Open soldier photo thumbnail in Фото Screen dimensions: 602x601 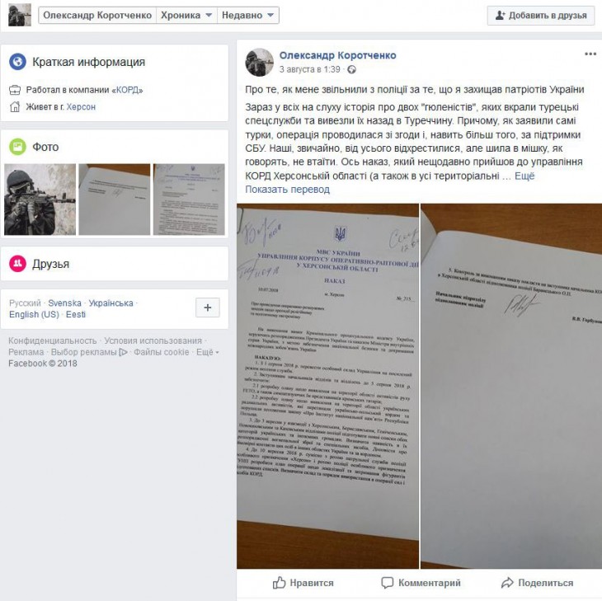tap(40, 200)
